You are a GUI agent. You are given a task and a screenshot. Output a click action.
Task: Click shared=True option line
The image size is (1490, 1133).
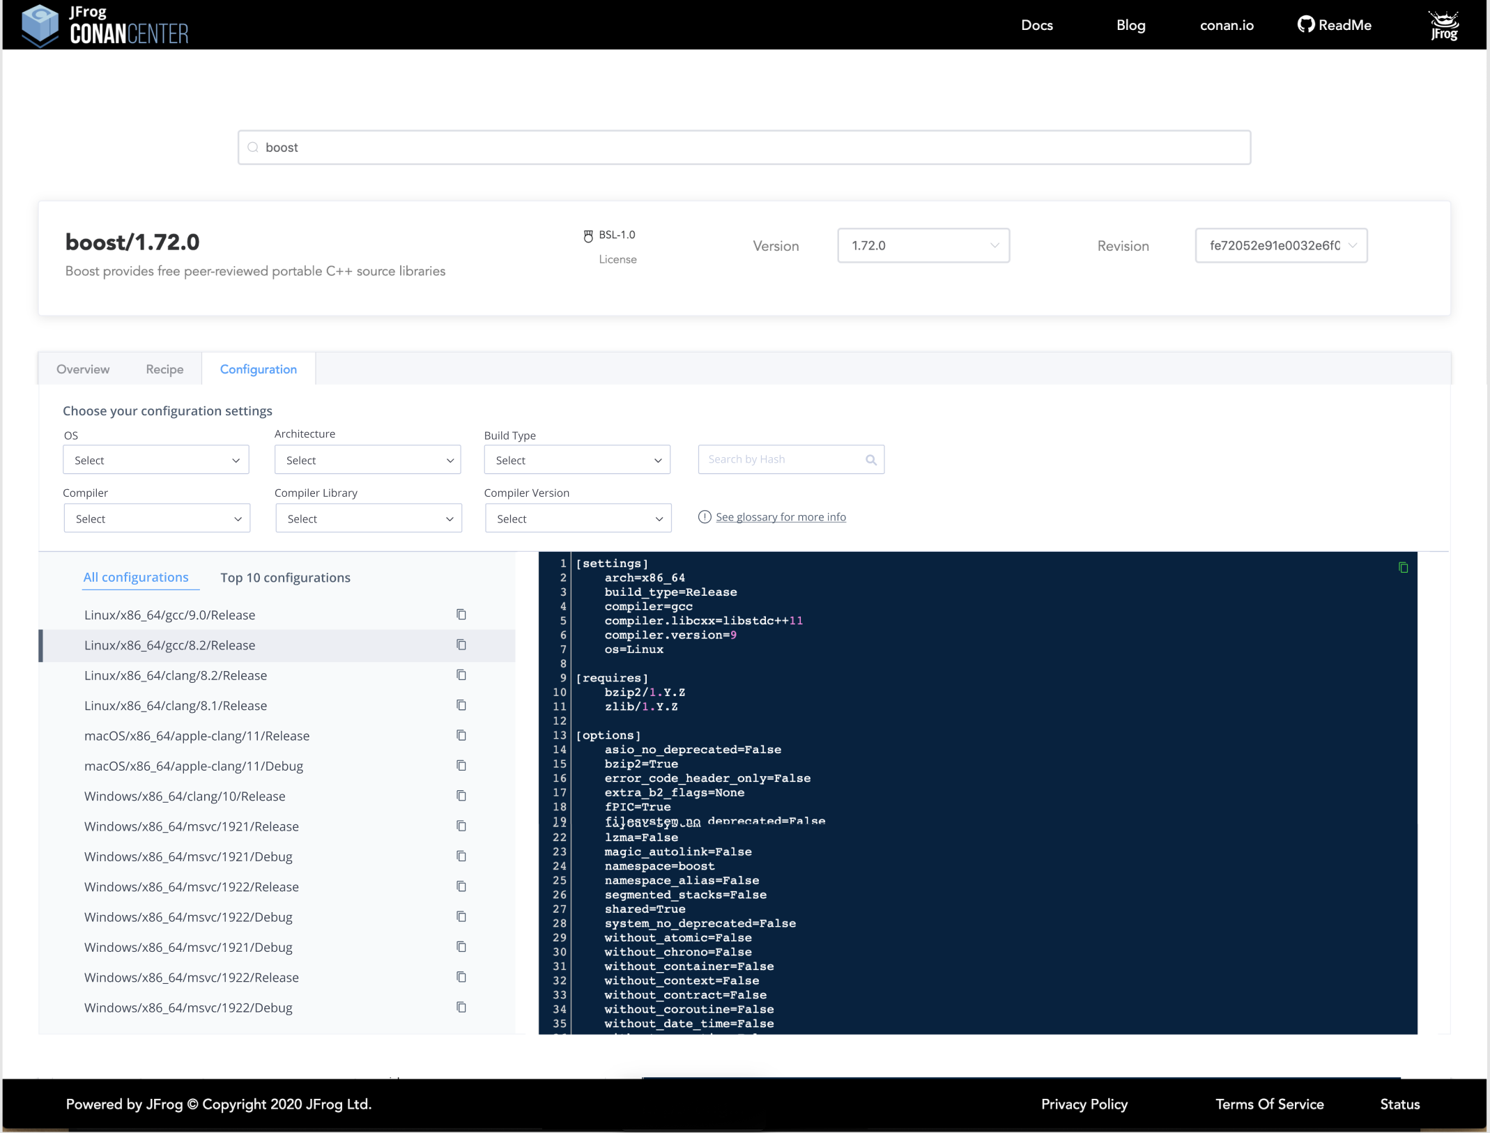click(645, 909)
